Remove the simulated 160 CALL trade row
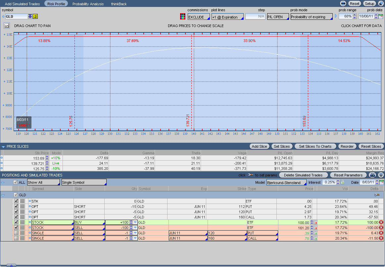This screenshot has width=385, height=267. pos(381,238)
